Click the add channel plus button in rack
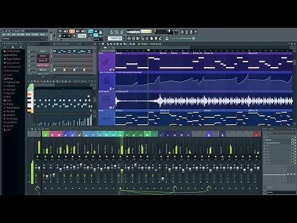The image size is (297, 223). pos(43,77)
